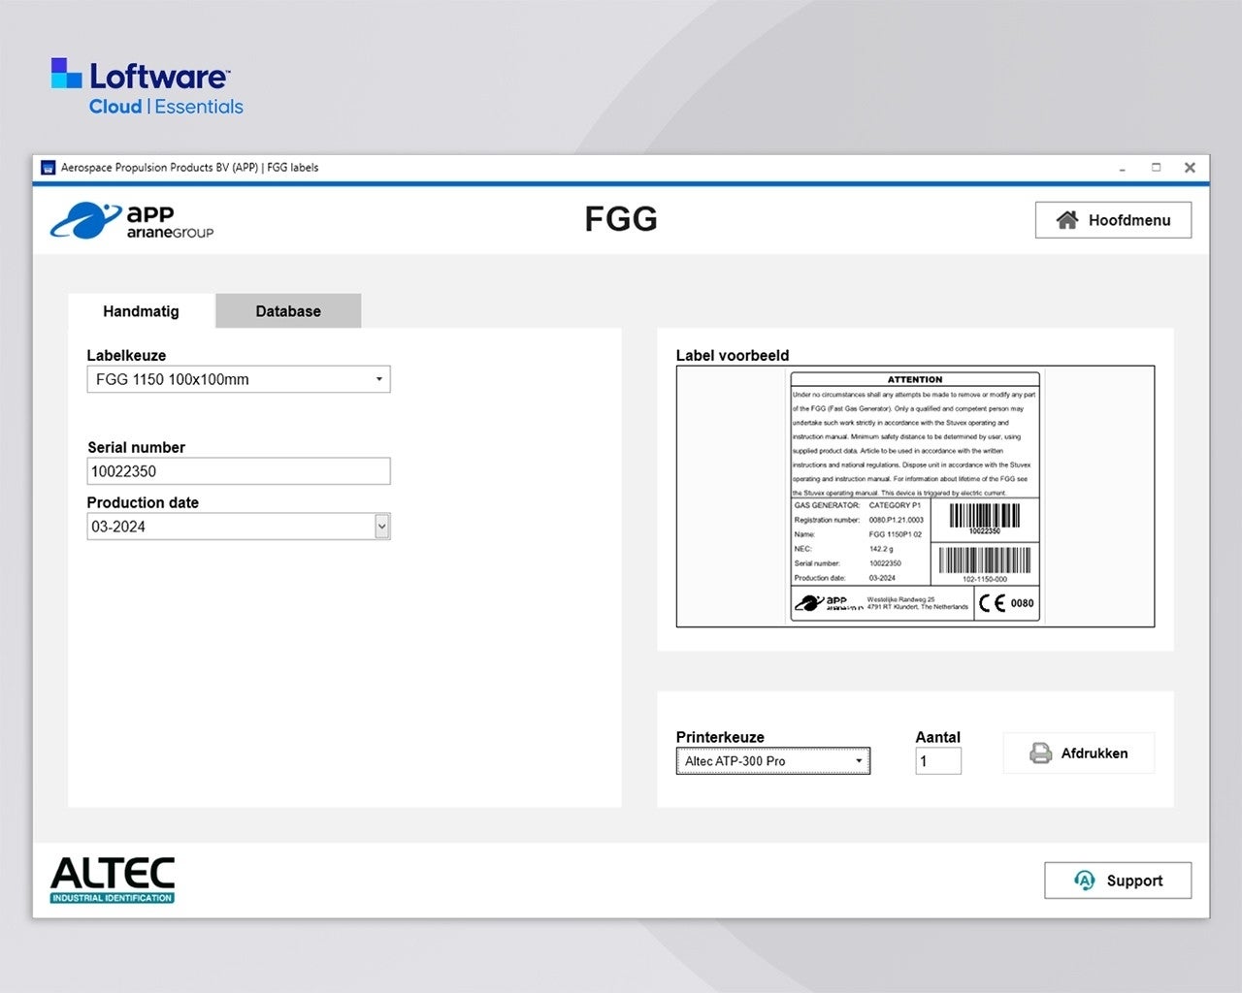Image resolution: width=1242 pixels, height=993 pixels.
Task: Click the printer icon beside Afdrukken
Action: tap(1040, 753)
